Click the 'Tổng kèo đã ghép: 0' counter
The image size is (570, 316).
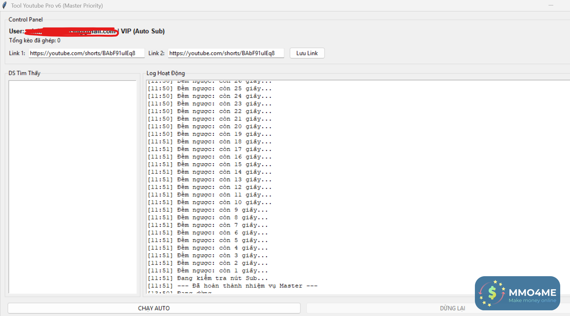click(35, 40)
